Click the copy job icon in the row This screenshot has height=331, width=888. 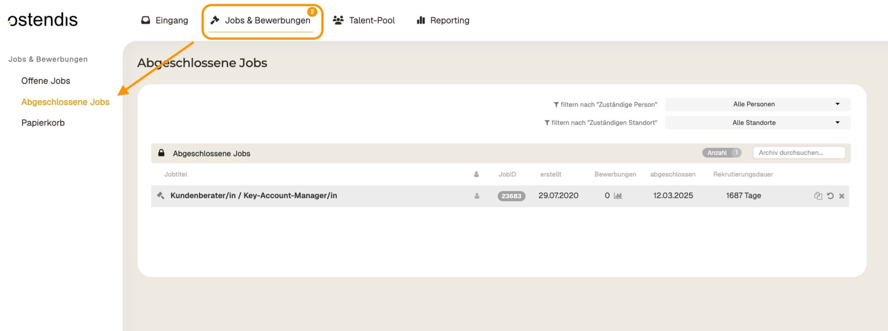click(x=818, y=196)
